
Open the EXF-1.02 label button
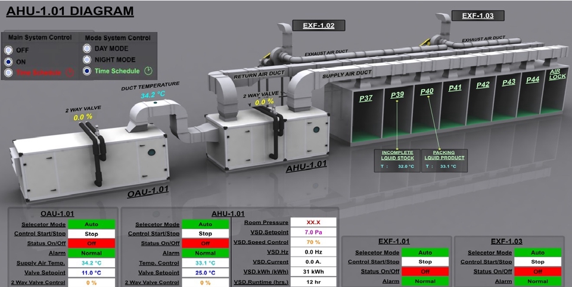[x=318, y=26]
